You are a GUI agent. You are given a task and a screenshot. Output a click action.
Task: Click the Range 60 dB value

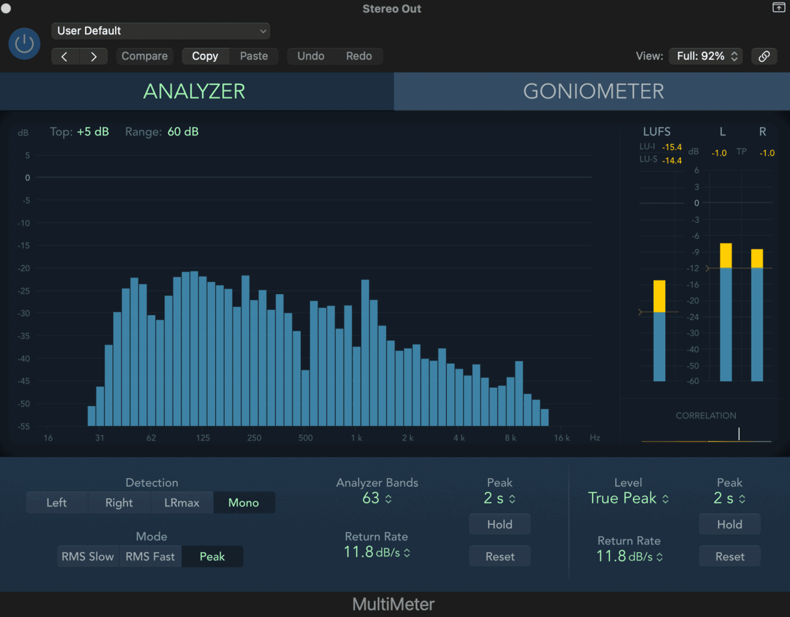click(183, 132)
